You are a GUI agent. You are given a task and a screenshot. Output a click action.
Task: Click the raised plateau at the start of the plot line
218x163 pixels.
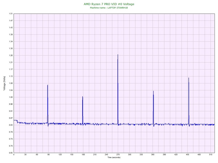click(x=15, y=120)
